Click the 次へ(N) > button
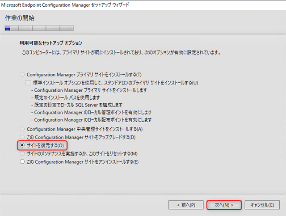Viewport: 286px width, 216px height. click(x=224, y=205)
